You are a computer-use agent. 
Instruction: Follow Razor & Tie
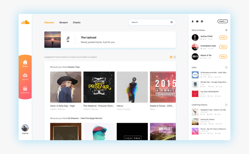pyautogui.click(x=223, y=57)
